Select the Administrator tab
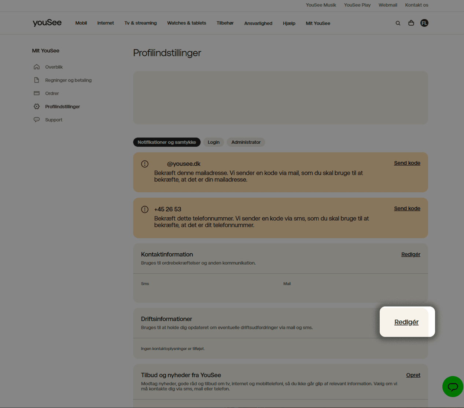Viewport: 464px width, 408px height. 246,142
